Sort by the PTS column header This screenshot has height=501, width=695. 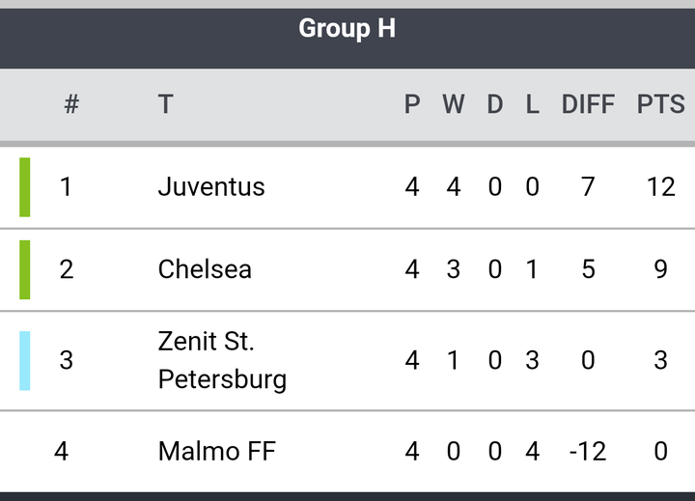pos(661,104)
